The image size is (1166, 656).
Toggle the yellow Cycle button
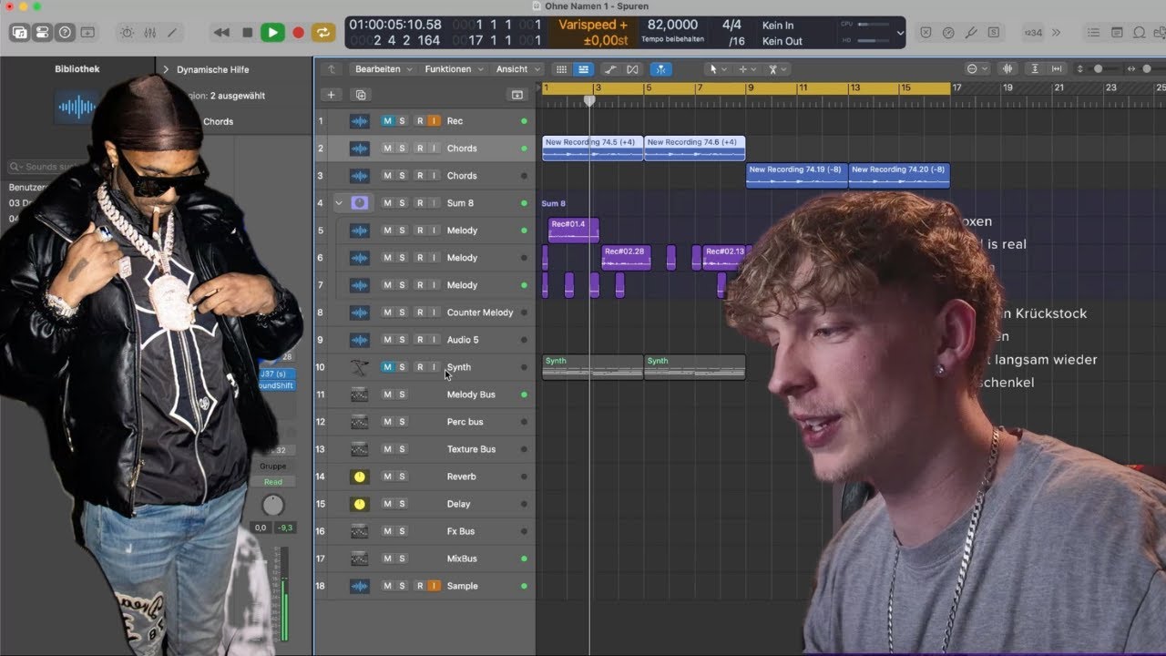coord(322,33)
